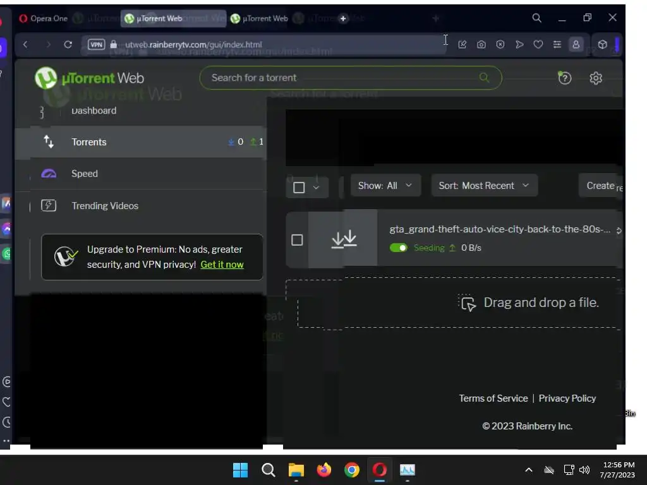Click Opera icon in taskbar

(380, 470)
